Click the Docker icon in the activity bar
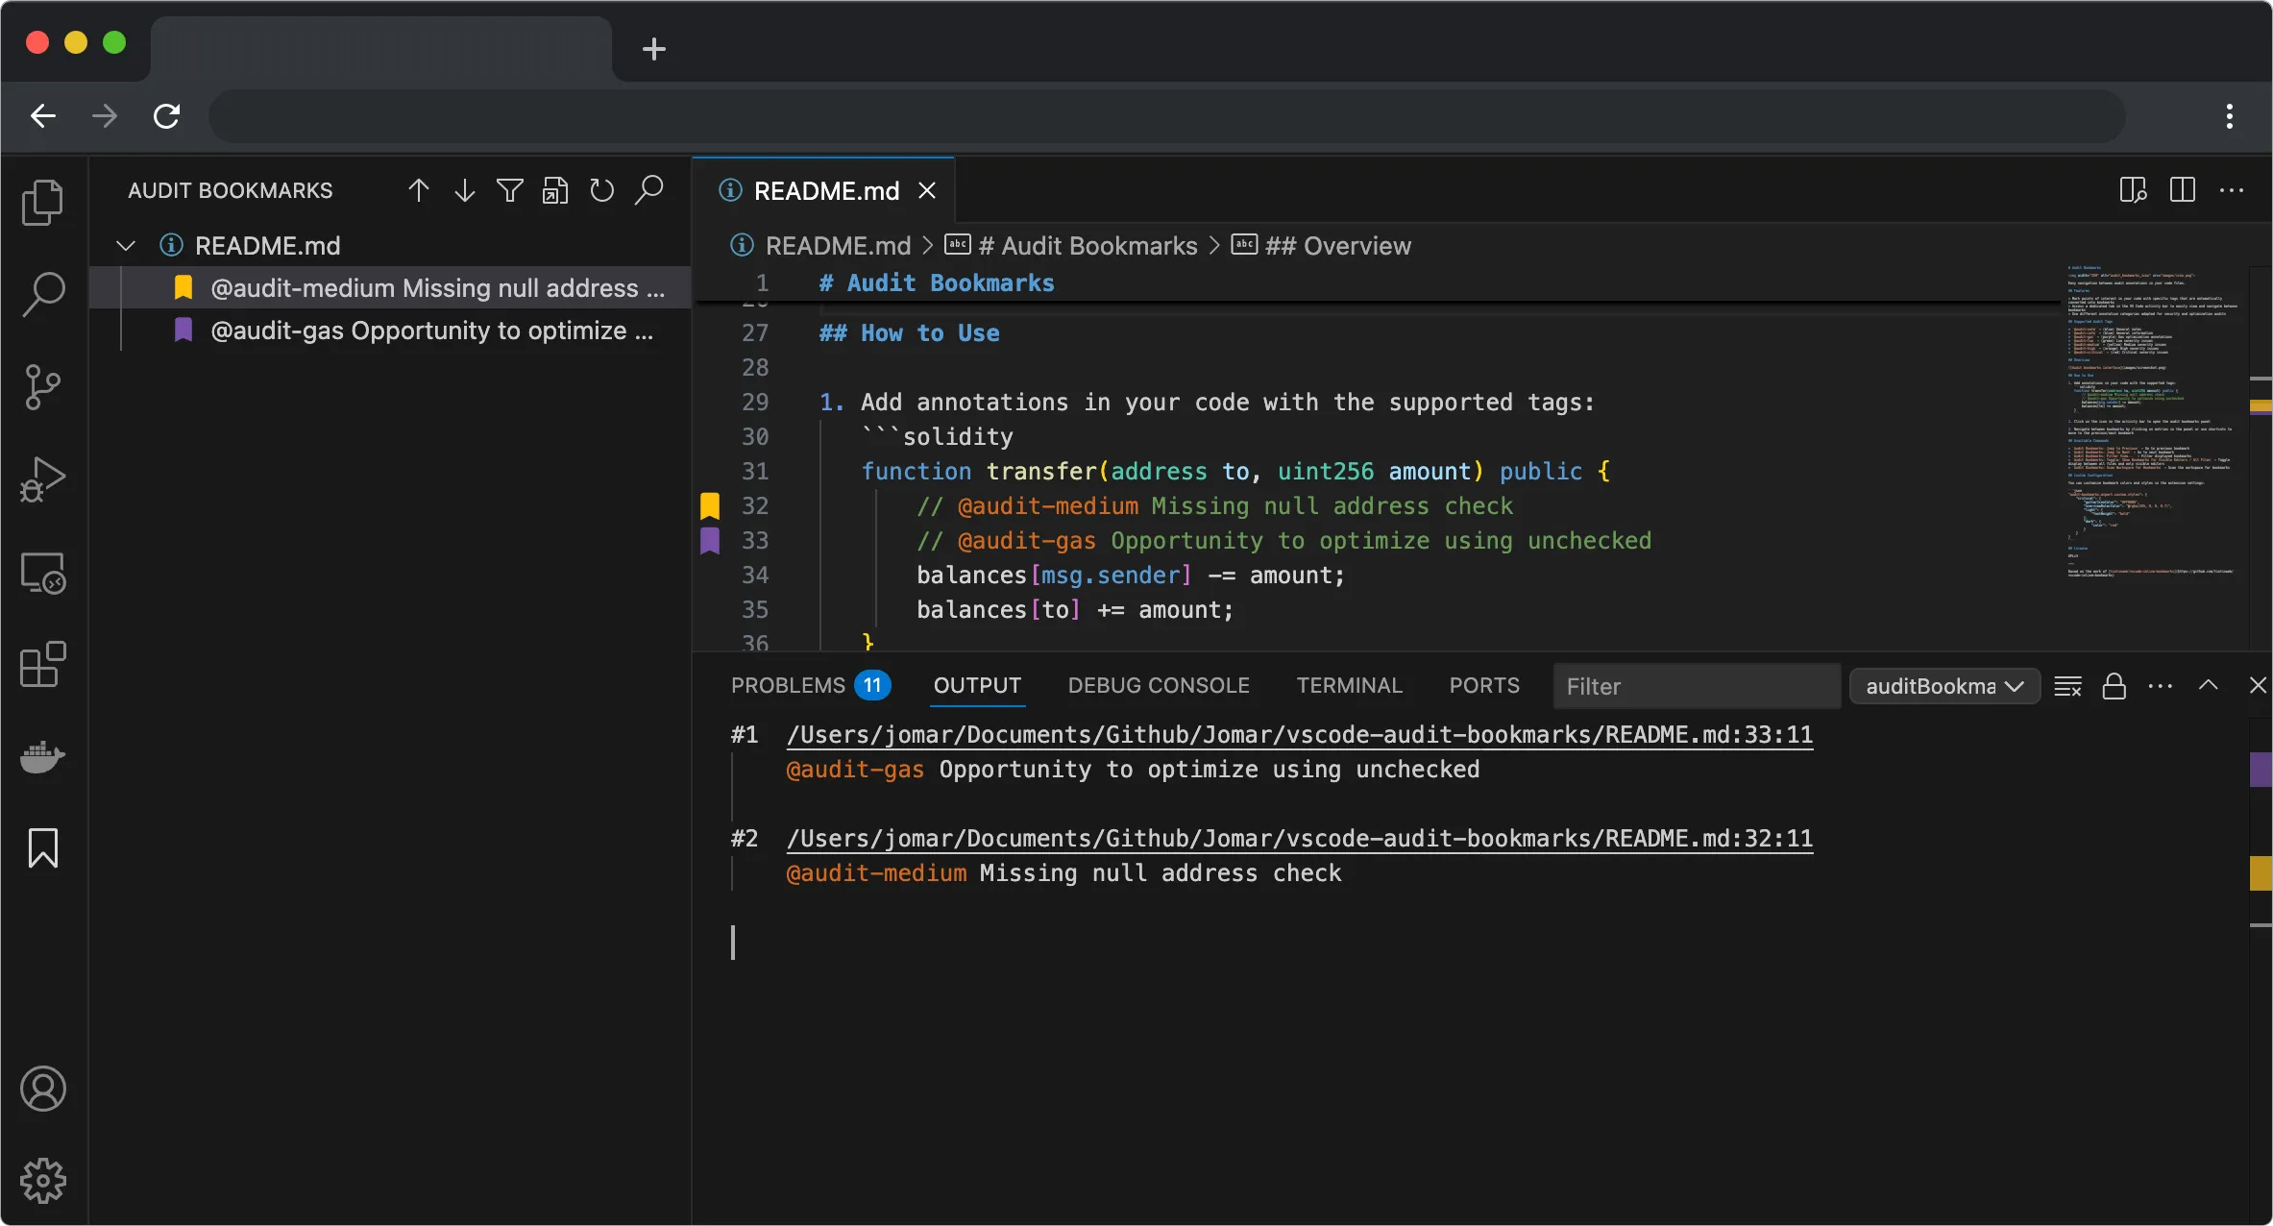Image resolution: width=2273 pixels, height=1226 pixels. (42, 757)
